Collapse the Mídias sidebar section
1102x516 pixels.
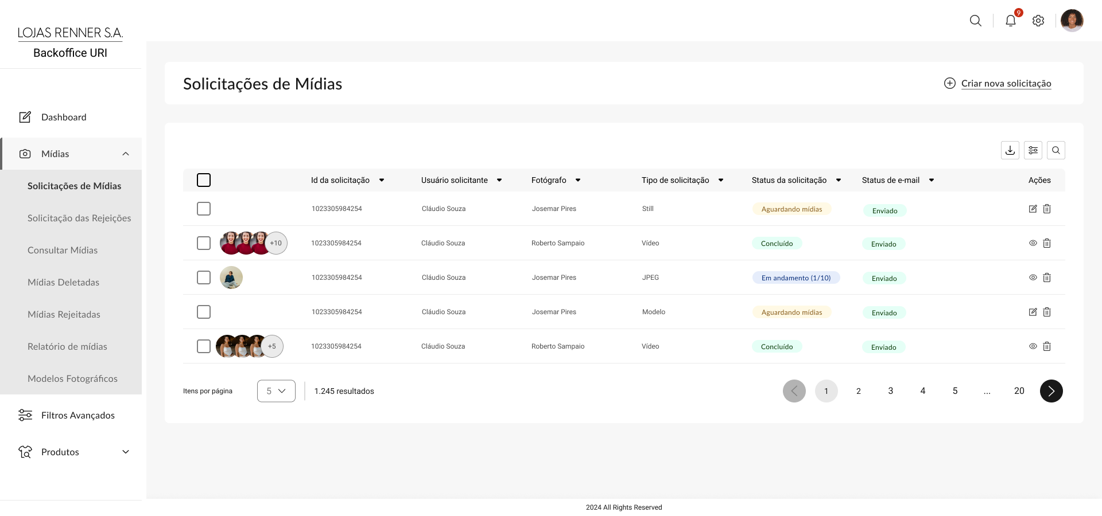[x=126, y=154]
